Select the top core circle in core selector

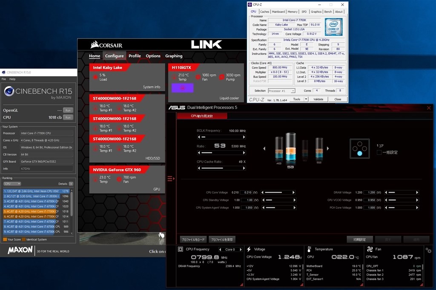(x=359, y=144)
